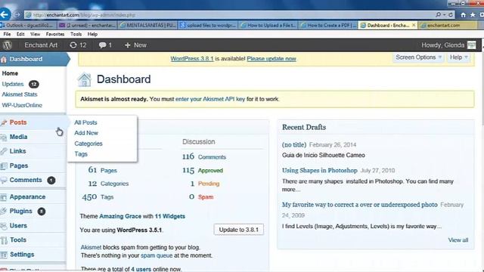Switch to the Outlook browser tab
The image size is (484, 272).
pos(29,25)
